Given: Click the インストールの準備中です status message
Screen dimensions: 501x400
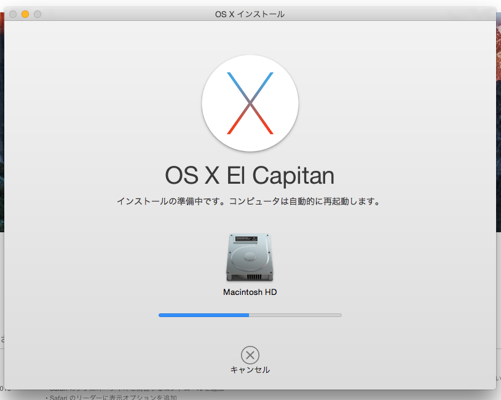Looking at the screenshot, I should coord(249,202).
